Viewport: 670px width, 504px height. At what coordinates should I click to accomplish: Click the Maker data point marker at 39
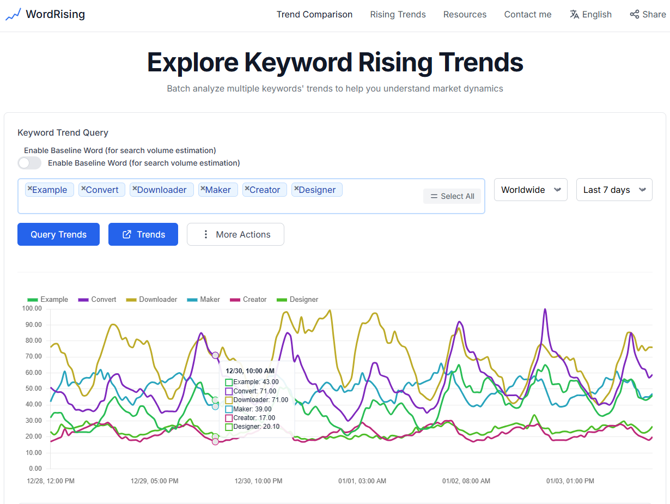pyautogui.click(x=215, y=406)
